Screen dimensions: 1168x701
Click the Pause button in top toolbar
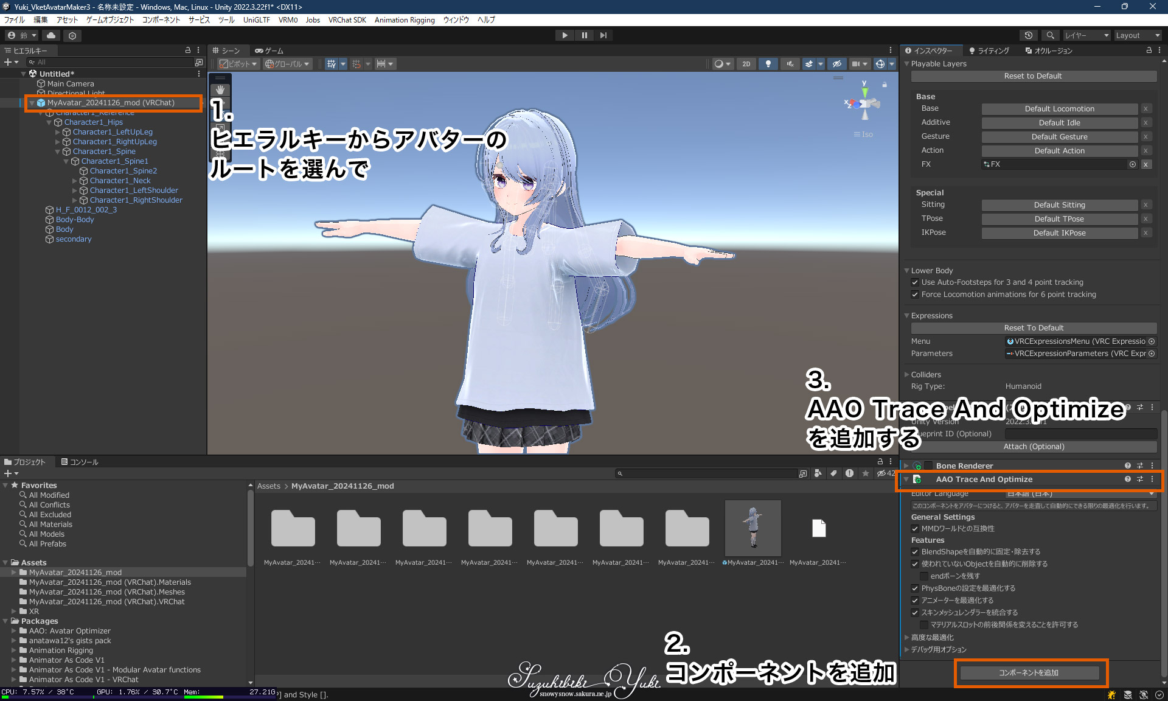tap(584, 35)
